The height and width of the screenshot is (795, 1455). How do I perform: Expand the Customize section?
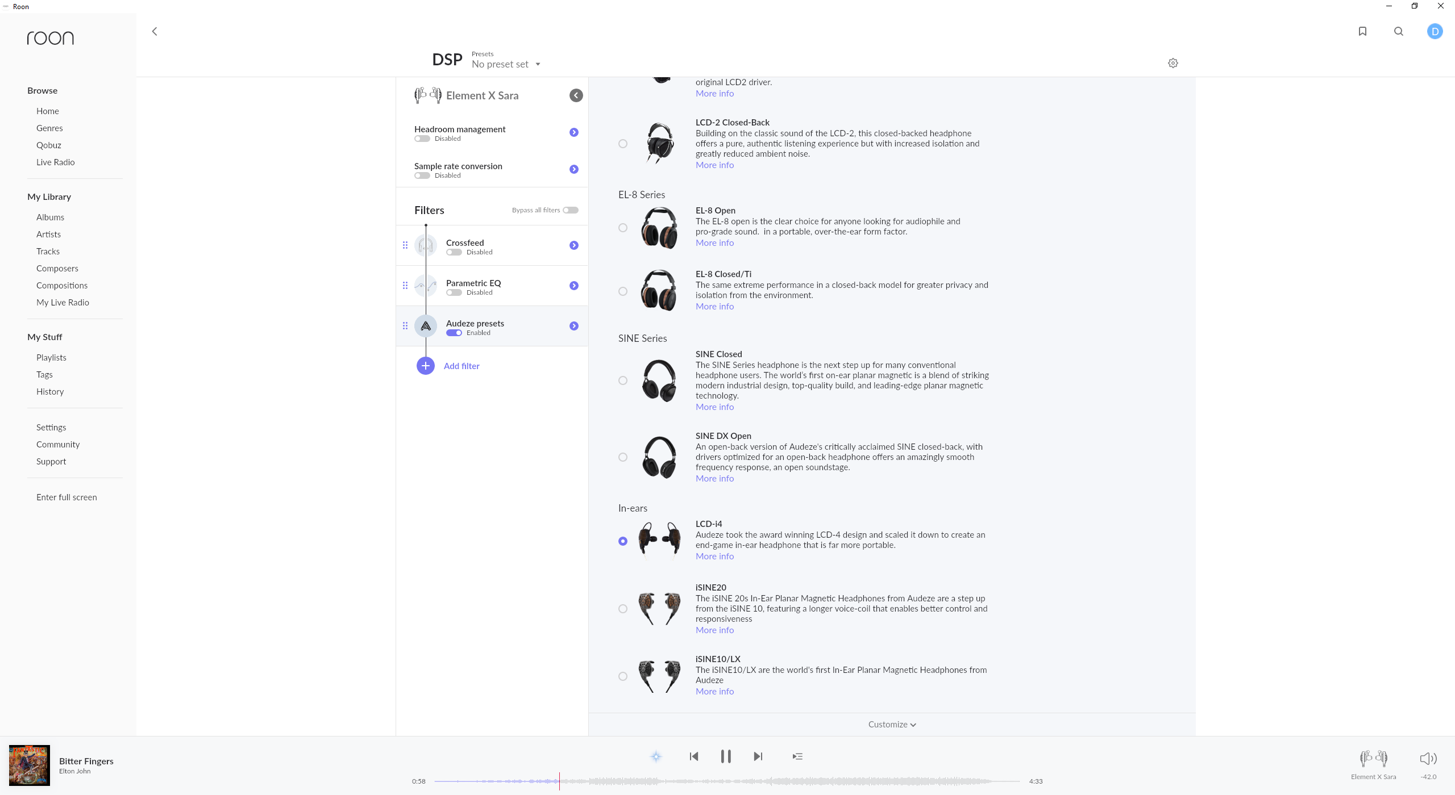[x=892, y=725]
